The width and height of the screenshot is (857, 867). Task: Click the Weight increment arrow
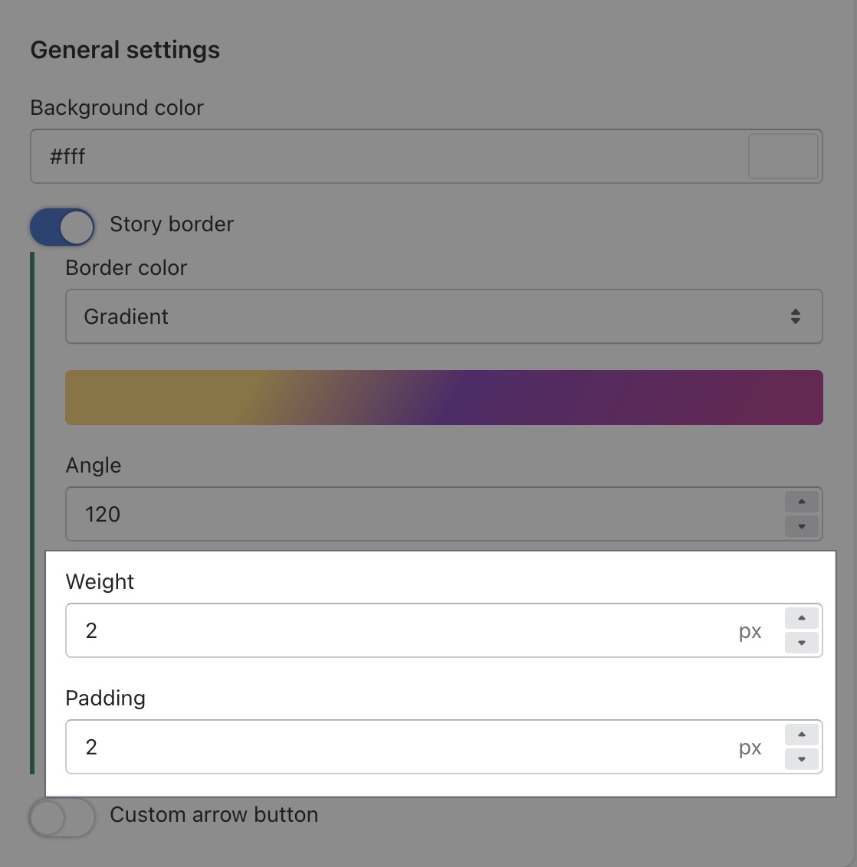tap(802, 618)
